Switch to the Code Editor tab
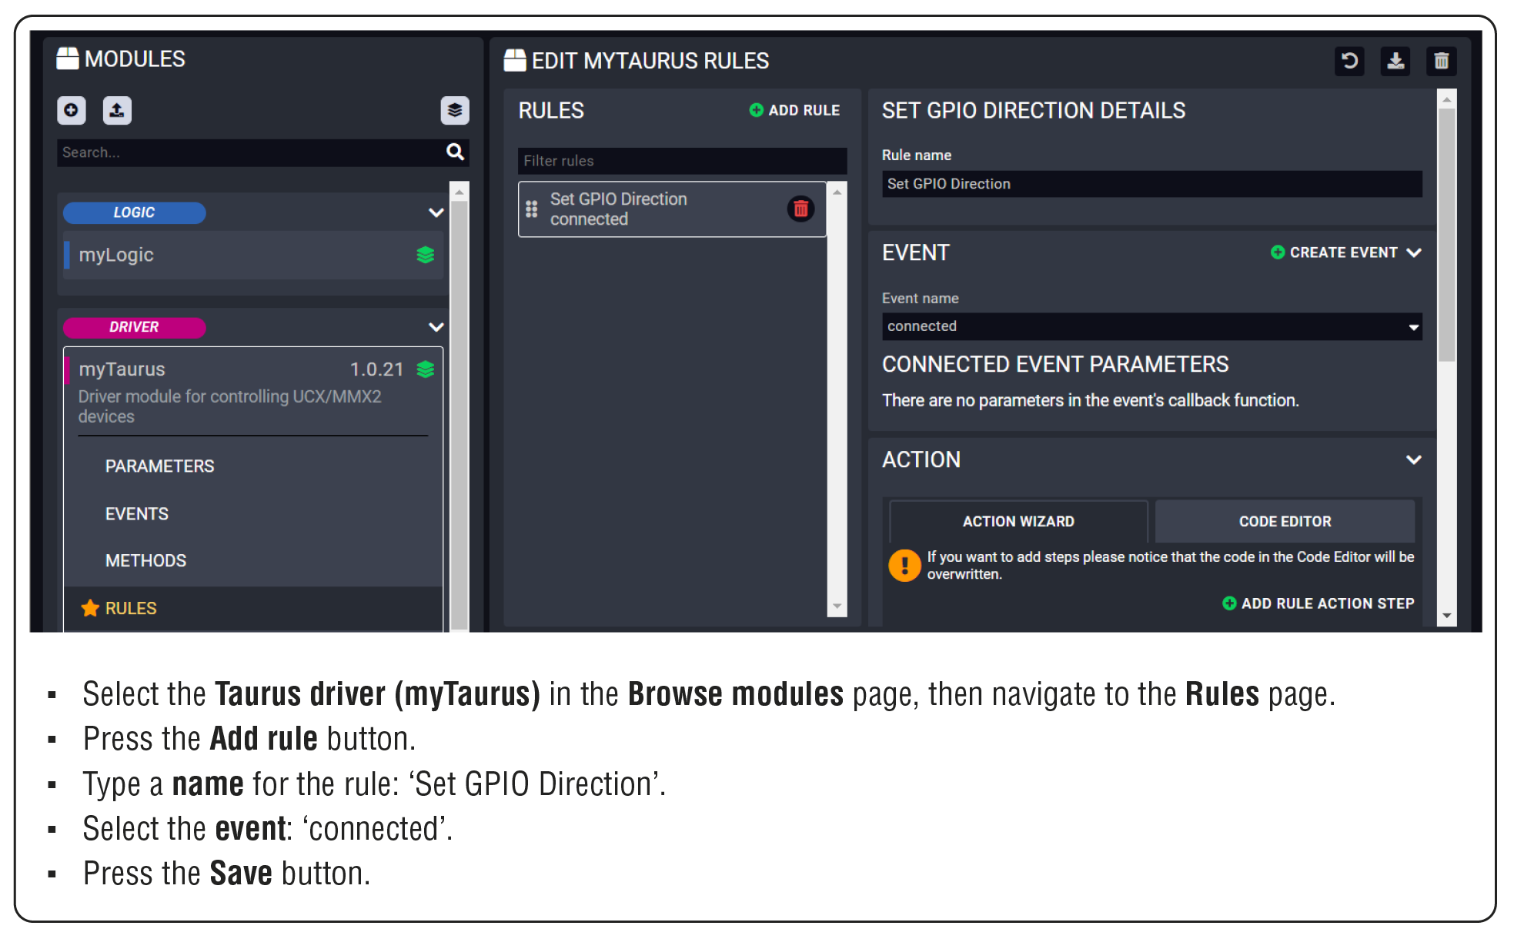This screenshot has width=1514, height=939. [x=1284, y=521]
